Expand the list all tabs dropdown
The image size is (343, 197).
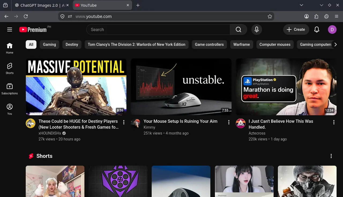tap(301, 5)
